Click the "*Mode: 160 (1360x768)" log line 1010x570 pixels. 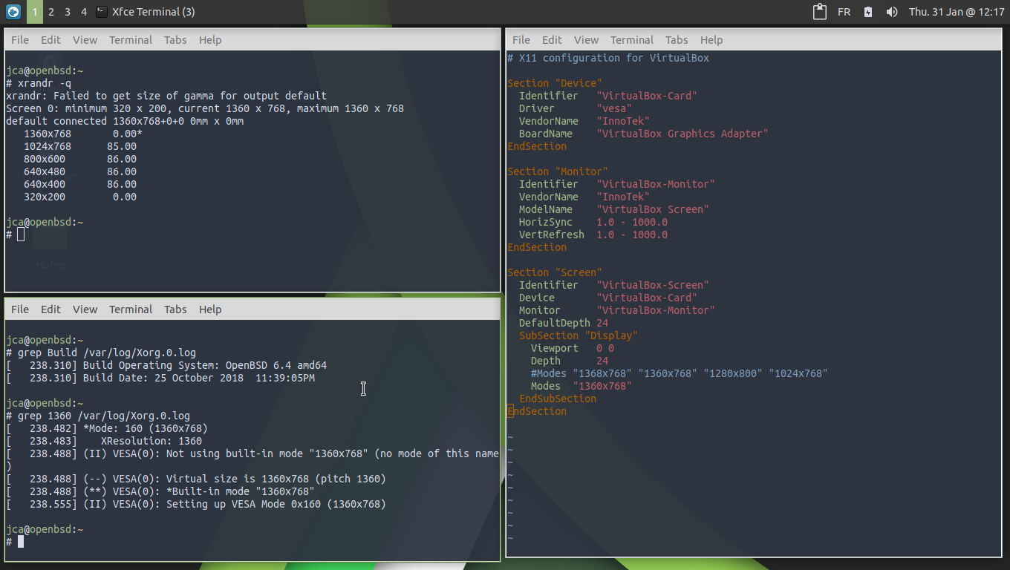[x=107, y=428]
